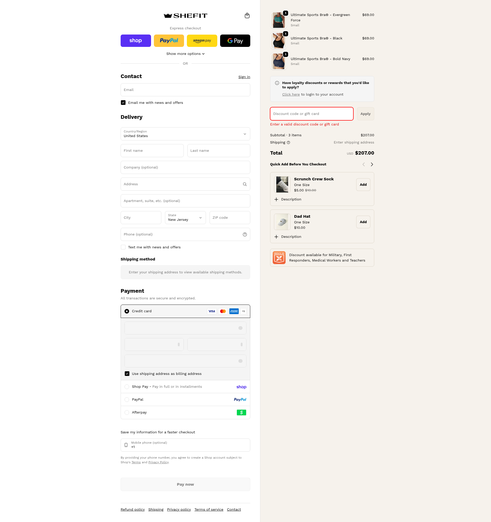The height and width of the screenshot is (522, 491).
Task: Open the shopping bag cart icon
Action: pyautogui.click(x=247, y=15)
